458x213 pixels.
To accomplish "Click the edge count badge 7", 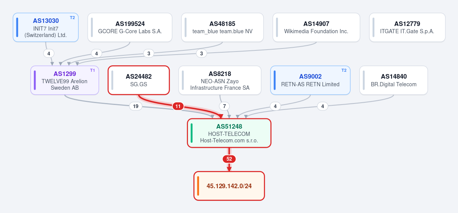I will click(224, 106).
